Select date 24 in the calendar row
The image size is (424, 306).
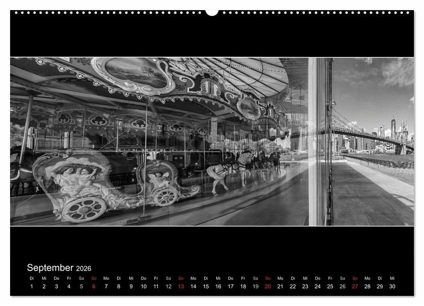317,286
